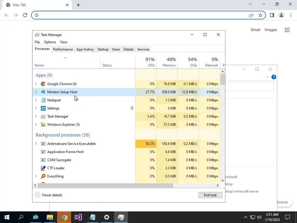Open the Windows Start menu

click(x=7, y=217)
